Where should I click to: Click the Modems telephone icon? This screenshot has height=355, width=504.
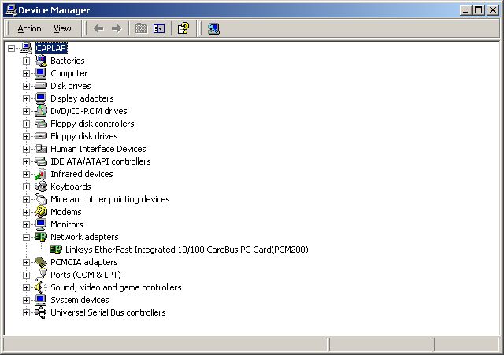click(41, 212)
